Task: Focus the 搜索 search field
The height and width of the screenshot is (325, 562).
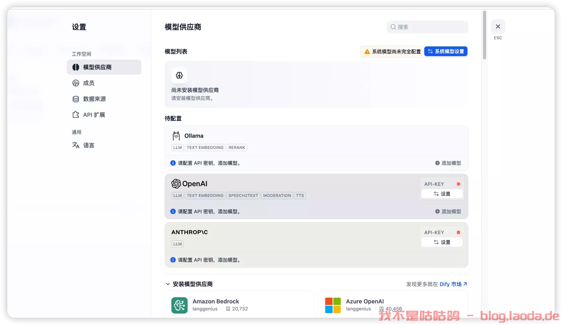Action: point(427,27)
